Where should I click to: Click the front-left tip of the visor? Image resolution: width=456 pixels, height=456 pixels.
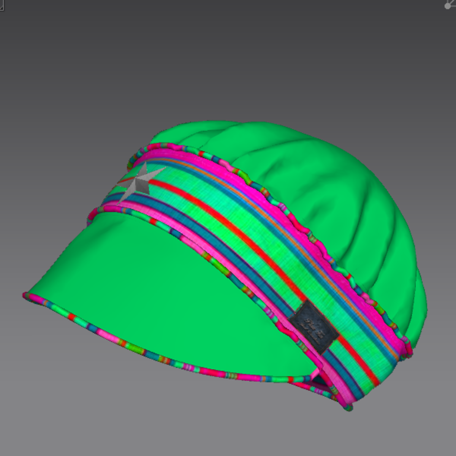click(27, 295)
